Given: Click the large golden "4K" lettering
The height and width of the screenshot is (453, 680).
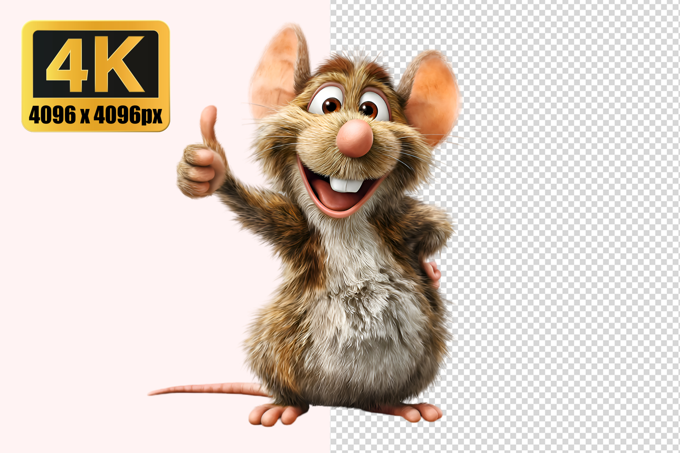Looking at the screenshot, I should (96, 63).
